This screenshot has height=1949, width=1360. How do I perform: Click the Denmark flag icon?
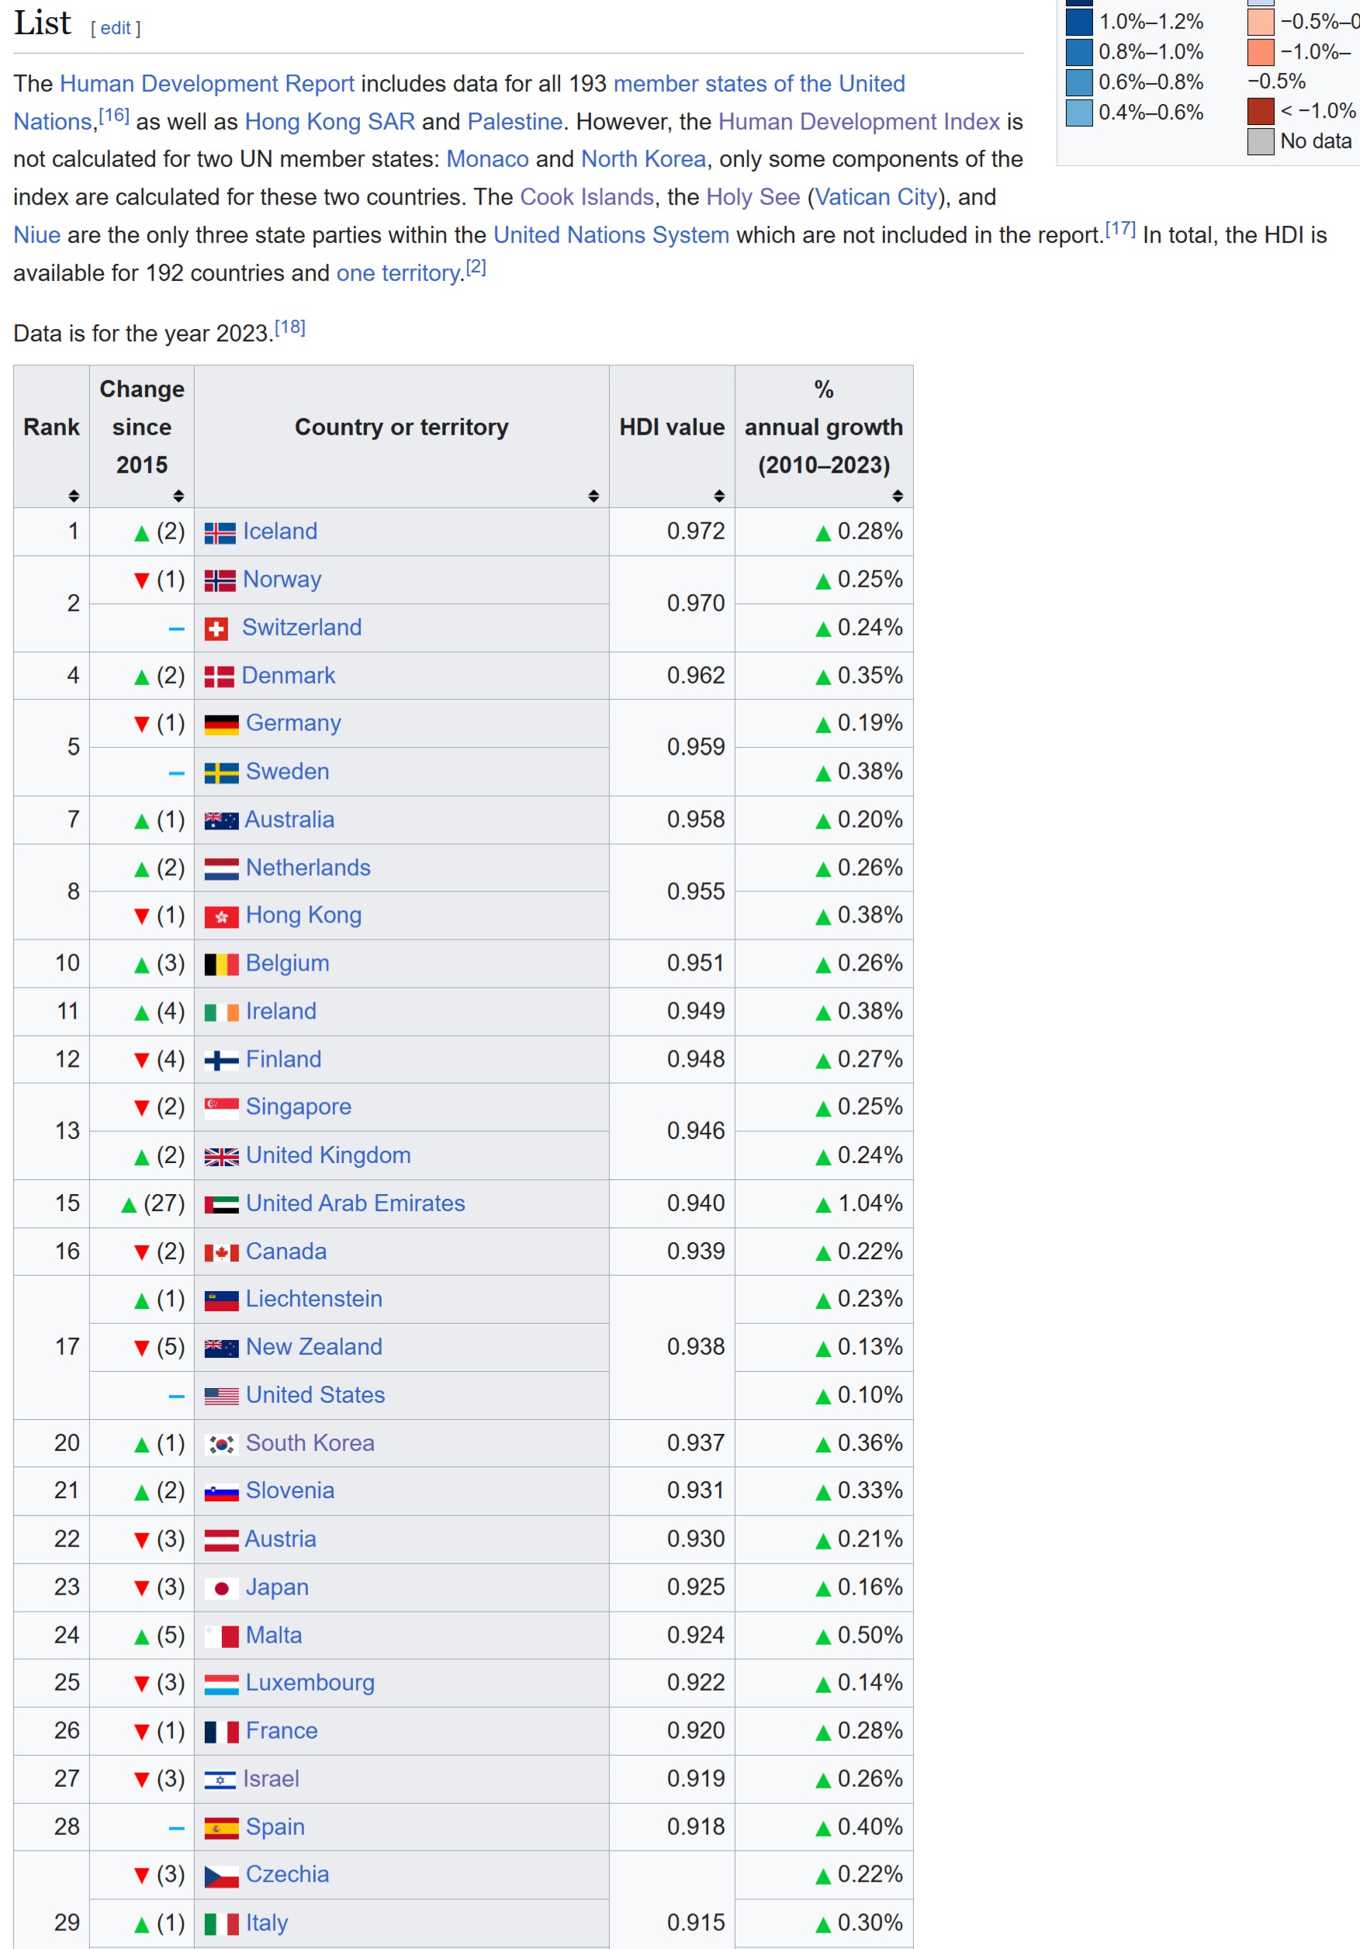(x=219, y=677)
